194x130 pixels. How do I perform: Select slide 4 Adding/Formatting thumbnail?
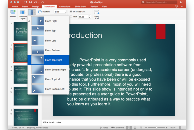pyautogui.click(x=26, y=96)
